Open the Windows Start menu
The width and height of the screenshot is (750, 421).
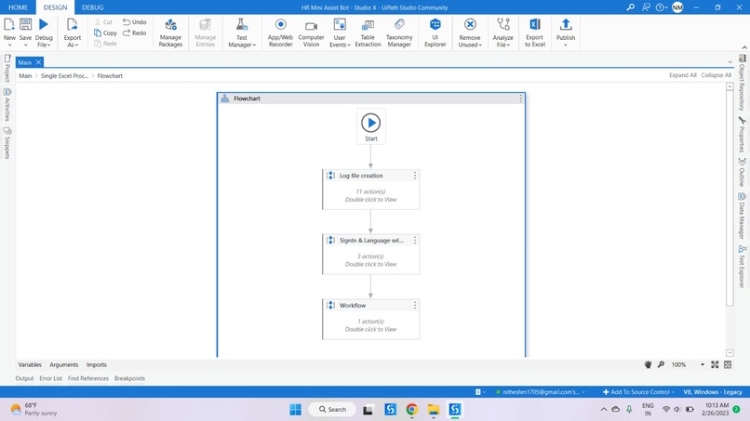(295, 410)
